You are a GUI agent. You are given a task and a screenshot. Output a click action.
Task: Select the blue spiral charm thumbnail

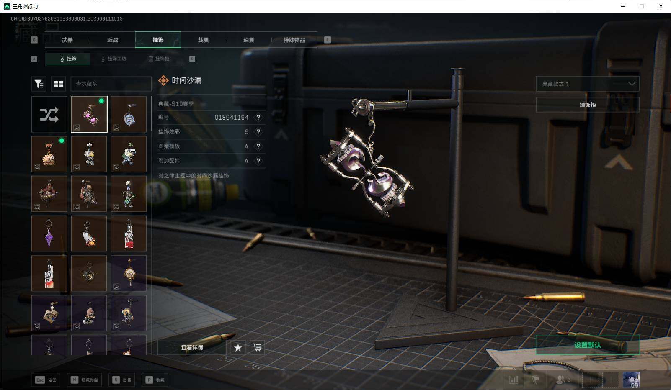129,114
